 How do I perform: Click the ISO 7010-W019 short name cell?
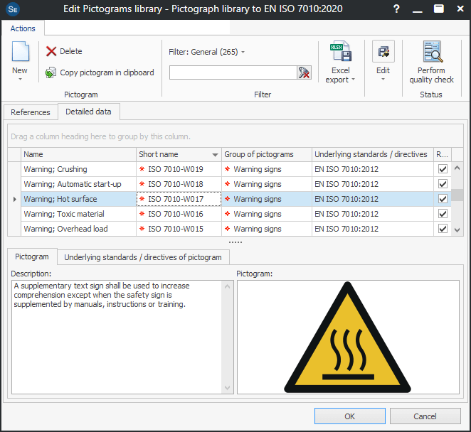click(x=179, y=169)
